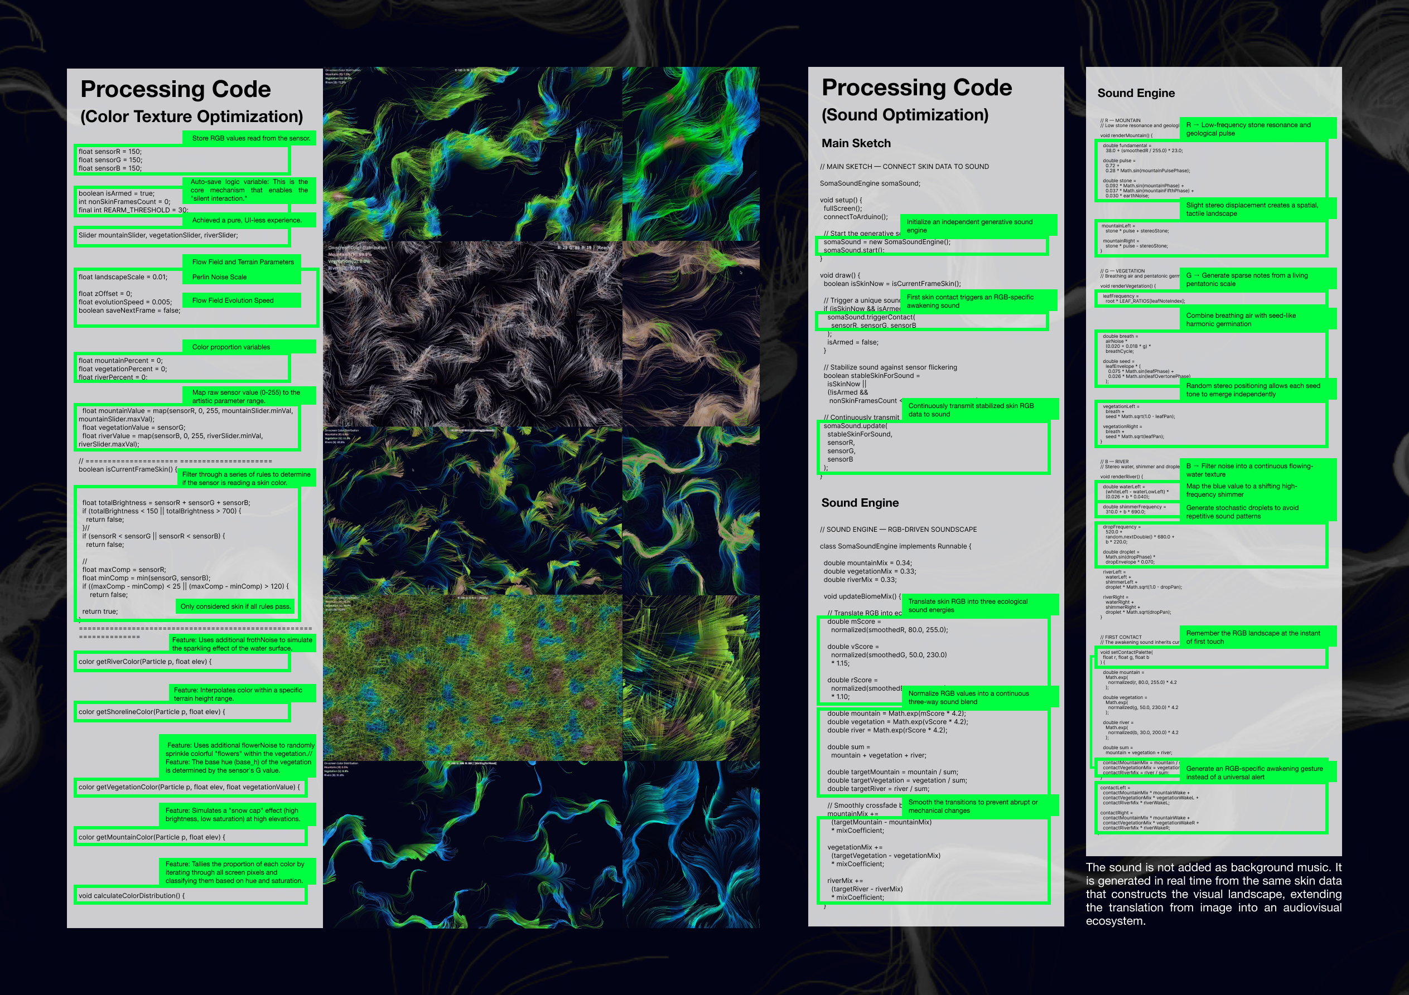Screen dimensions: 1409x995
Task: Click the 'Color proportion variables' label
Action: coord(231,347)
